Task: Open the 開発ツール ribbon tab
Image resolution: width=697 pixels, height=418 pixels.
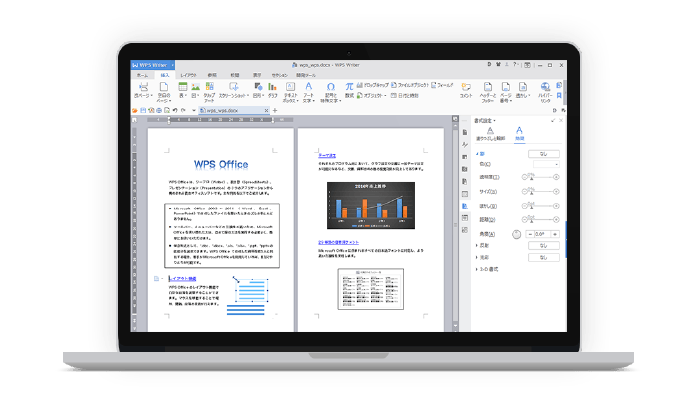Action: point(306,75)
